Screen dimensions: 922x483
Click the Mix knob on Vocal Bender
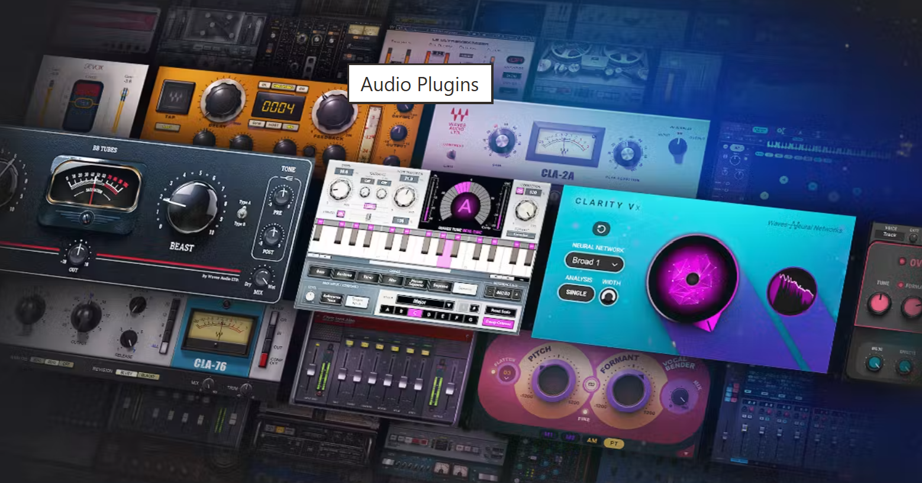tap(680, 396)
